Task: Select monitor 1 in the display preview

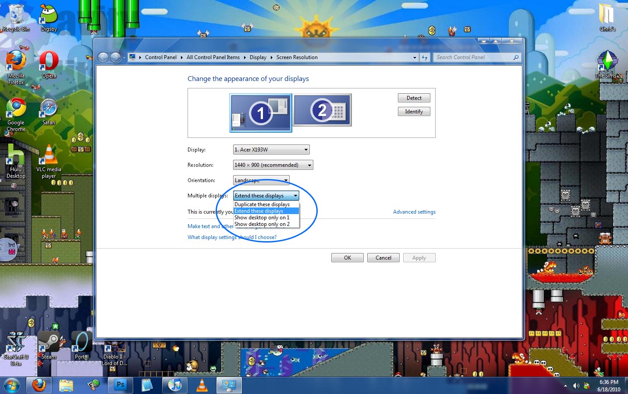Action: coord(261,113)
